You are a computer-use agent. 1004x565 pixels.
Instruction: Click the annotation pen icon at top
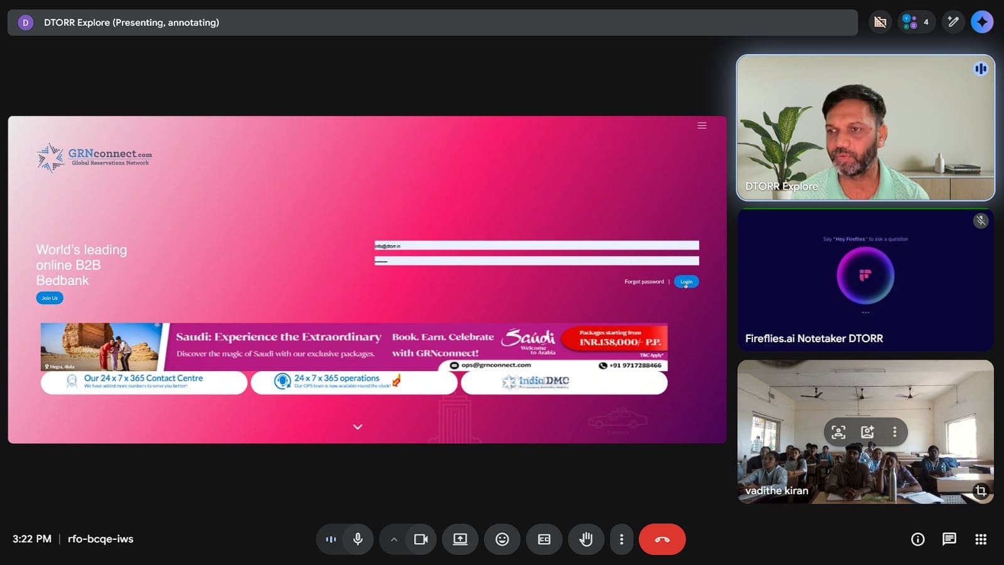tap(953, 22)
